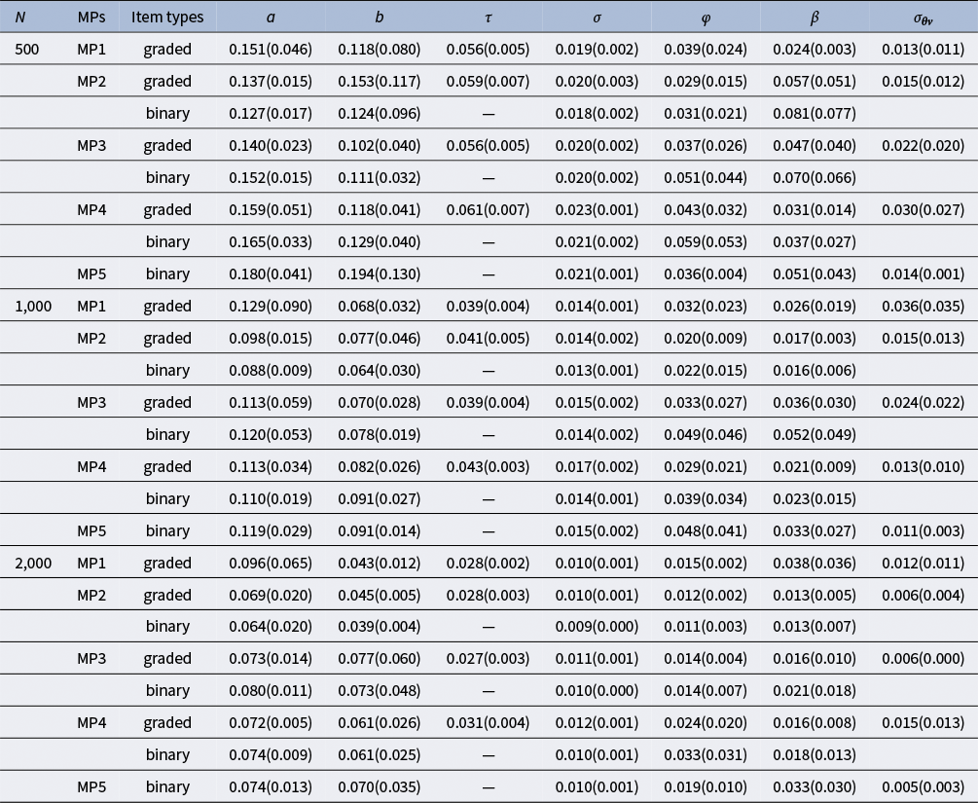Click the Item types column header
Image resolution: width=978 pixels, height=803 pixels.
pyautogui.click(x=166, y=18)
